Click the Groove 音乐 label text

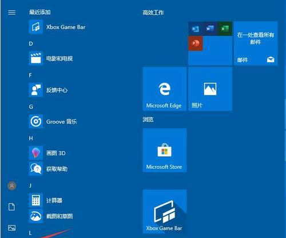tap(62, 121)
